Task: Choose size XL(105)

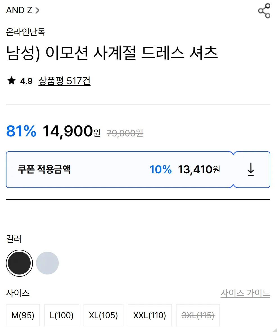Action: 103,315
